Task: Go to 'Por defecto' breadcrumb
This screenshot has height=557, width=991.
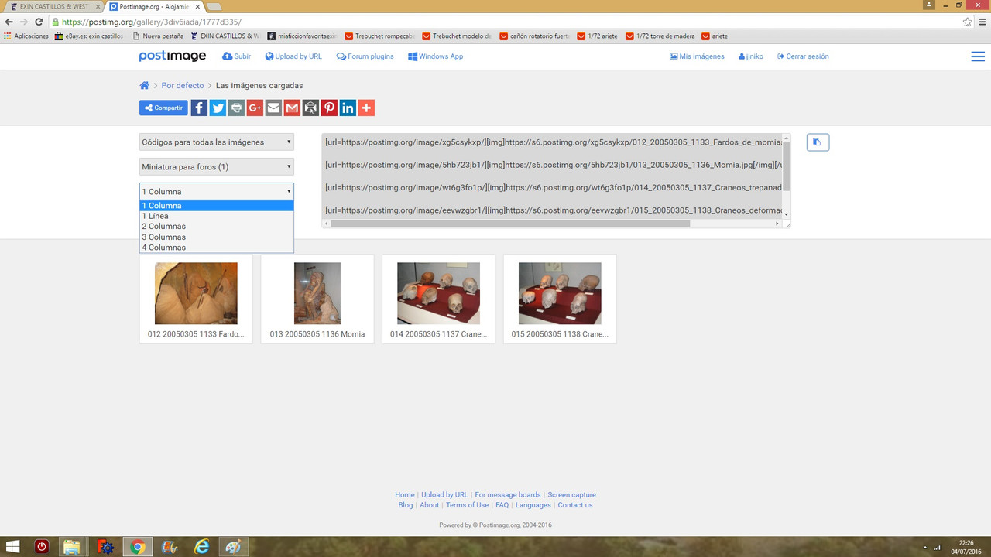Action: click(x=183, y=86)
